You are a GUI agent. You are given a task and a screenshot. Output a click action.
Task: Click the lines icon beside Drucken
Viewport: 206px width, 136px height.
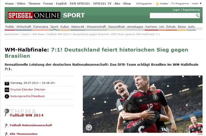7,90
